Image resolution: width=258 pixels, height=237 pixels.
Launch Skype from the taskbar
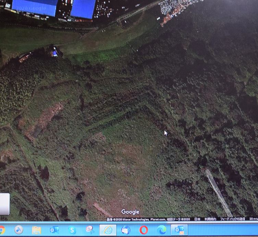(x=72, y=230)
